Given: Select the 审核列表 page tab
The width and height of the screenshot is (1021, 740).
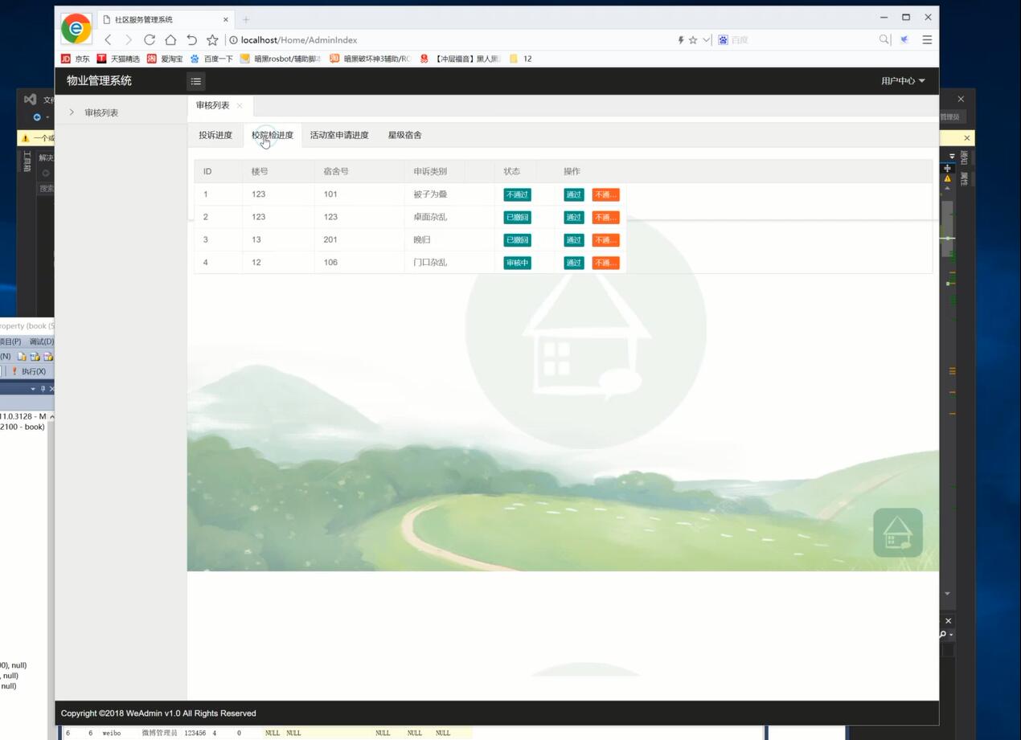Looking at the screenshot, I should 213,105.
